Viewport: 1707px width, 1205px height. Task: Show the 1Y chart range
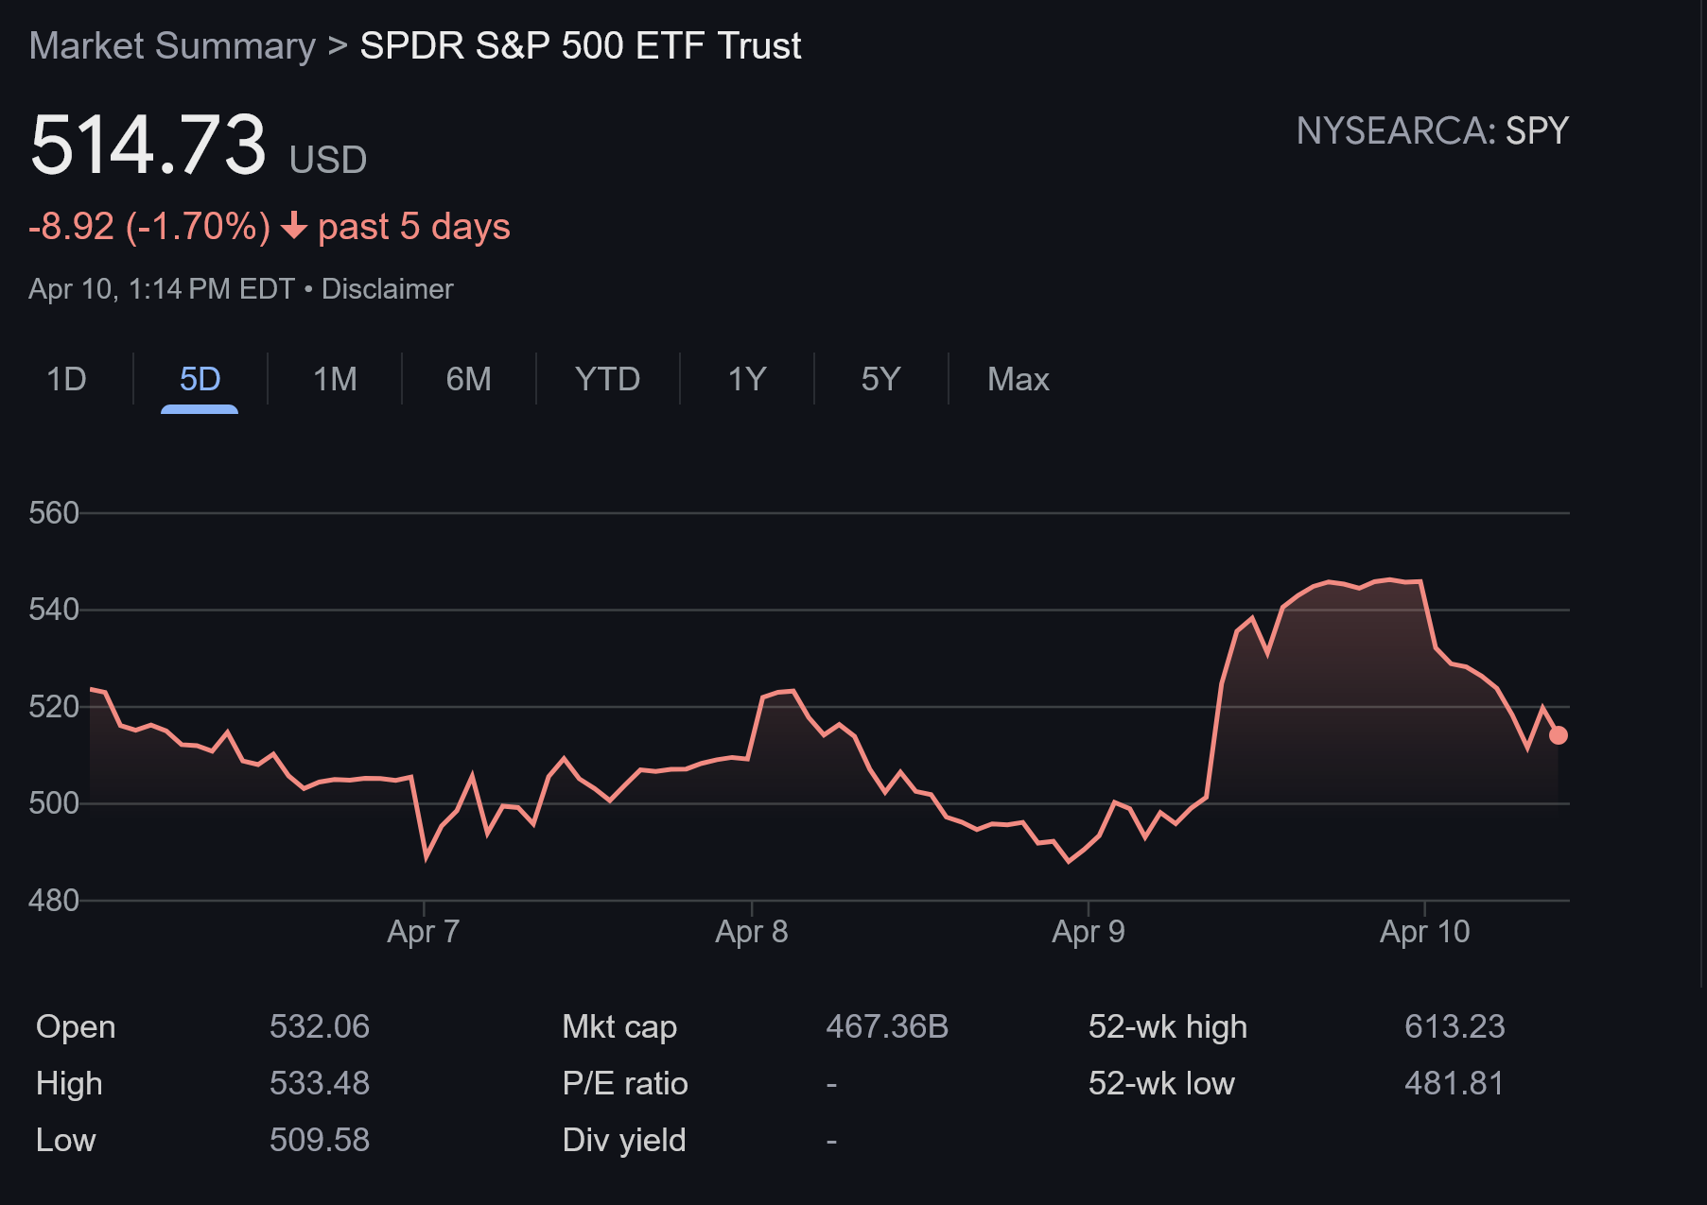pos(746,379)
